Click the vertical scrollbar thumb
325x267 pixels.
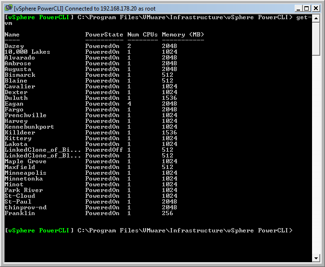pyautogui.click(x=316, y=39)
